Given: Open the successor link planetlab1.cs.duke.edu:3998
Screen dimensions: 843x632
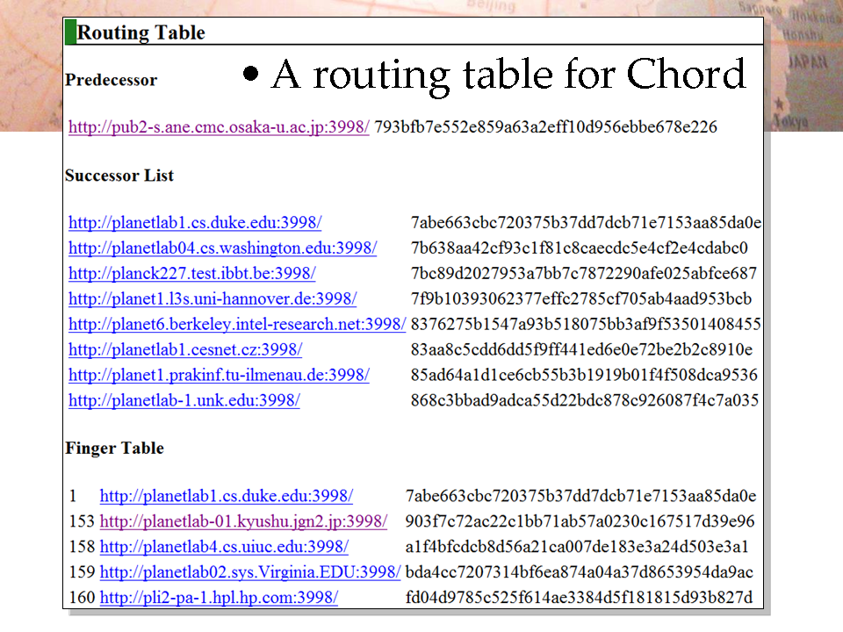Looking at the screenshot, I should [x=195, y=222].
